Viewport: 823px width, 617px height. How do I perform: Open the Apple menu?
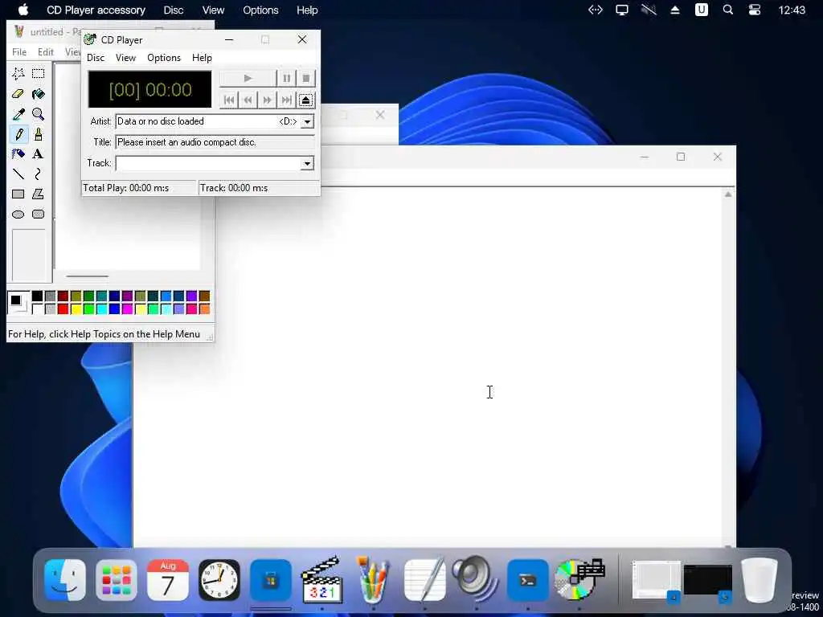[x=23, y=10]
